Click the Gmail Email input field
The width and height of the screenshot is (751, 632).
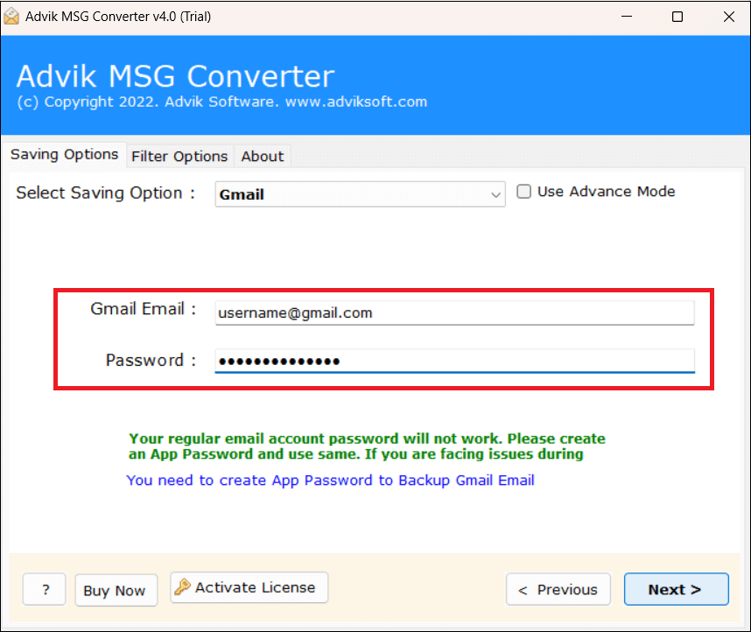pyautogui.click(x=454, y=312)
